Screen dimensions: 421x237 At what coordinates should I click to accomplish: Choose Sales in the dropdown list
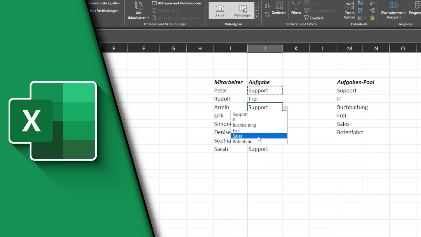pyautogui.click(x=259, y=136)
